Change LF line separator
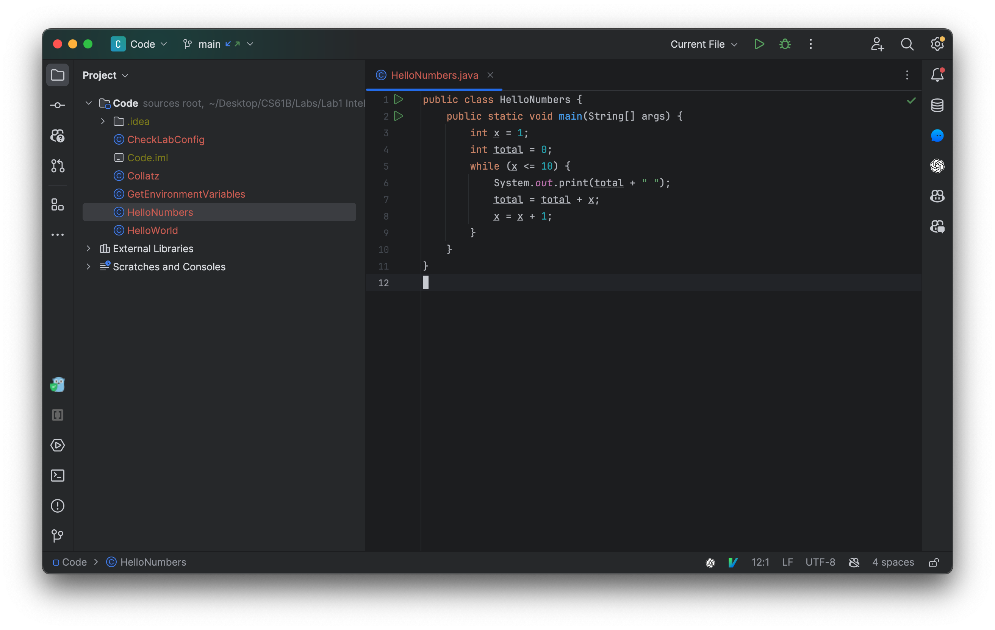The image size is (995, 630). tap(787, 563)
